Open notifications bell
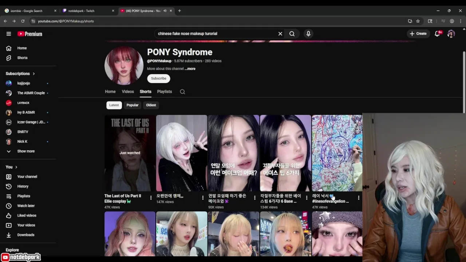 click(x=437, y=33)
